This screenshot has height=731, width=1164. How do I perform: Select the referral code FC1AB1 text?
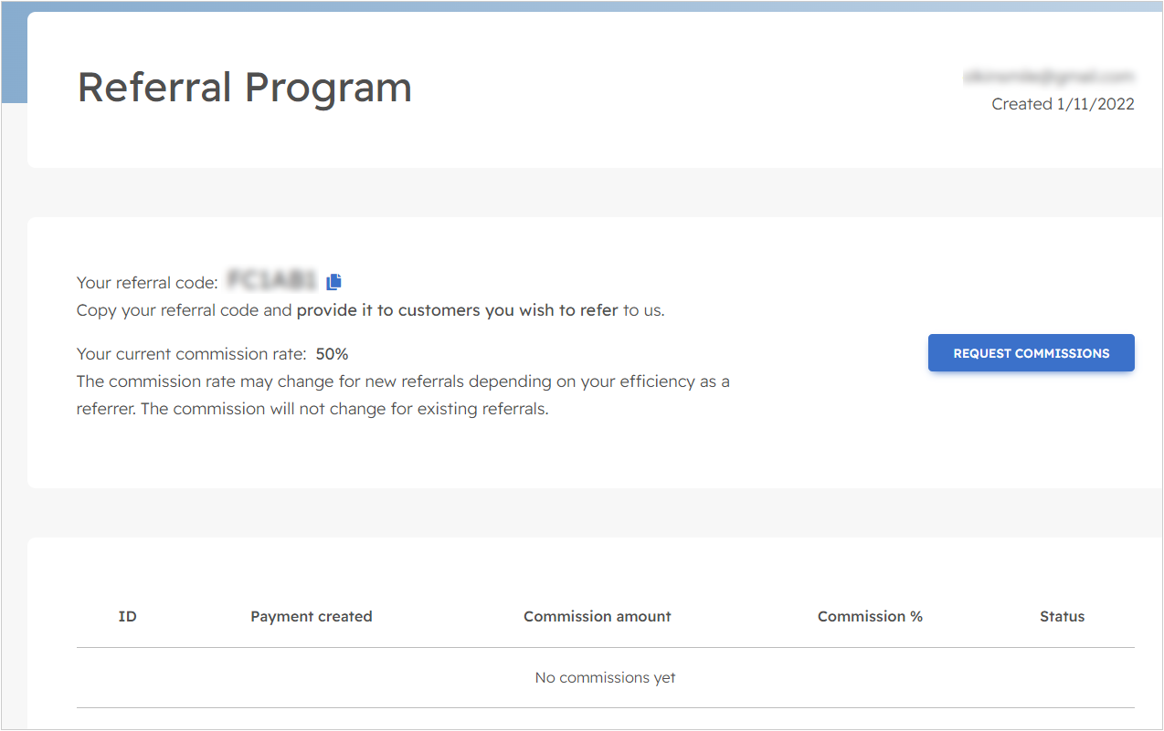[270, 282]
